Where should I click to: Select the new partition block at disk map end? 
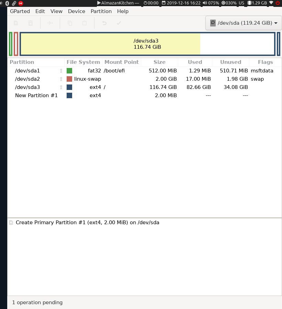click(279, 44)
